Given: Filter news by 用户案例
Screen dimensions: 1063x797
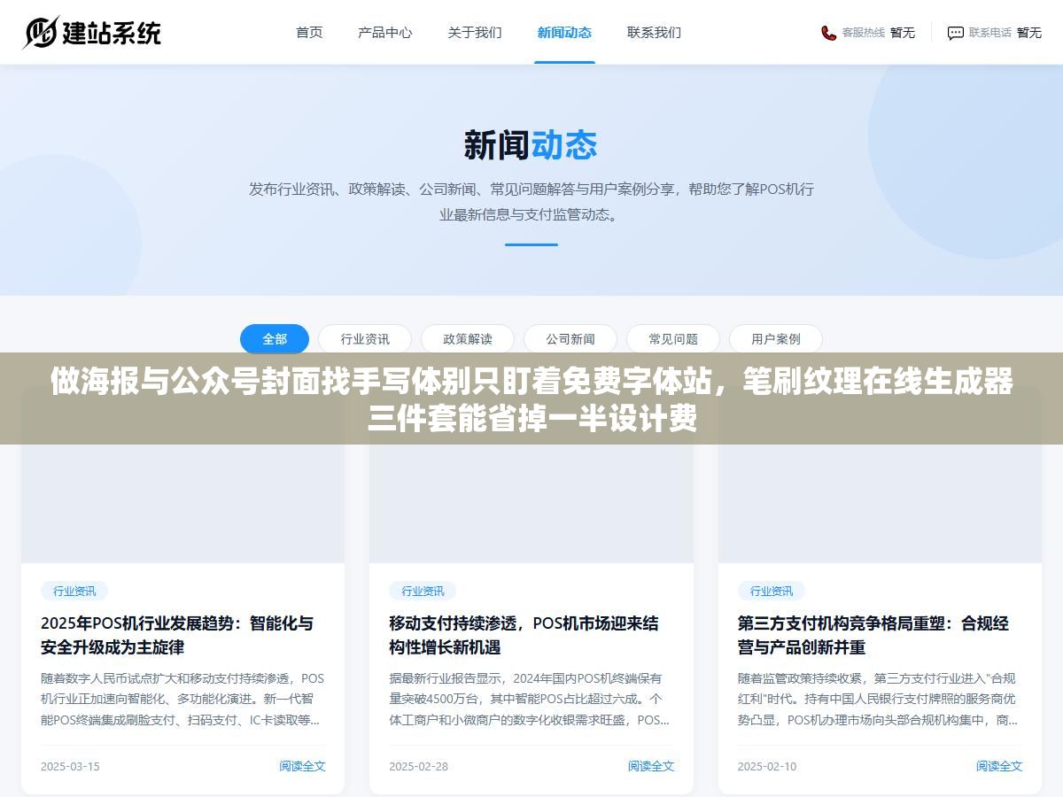Looking at the screenshot, I should (776, 339).
